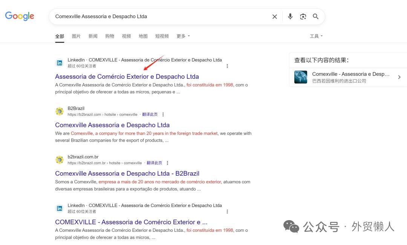Open options menu for first LinkedIn result
This screenshot has width=407, height=245.
227,66
